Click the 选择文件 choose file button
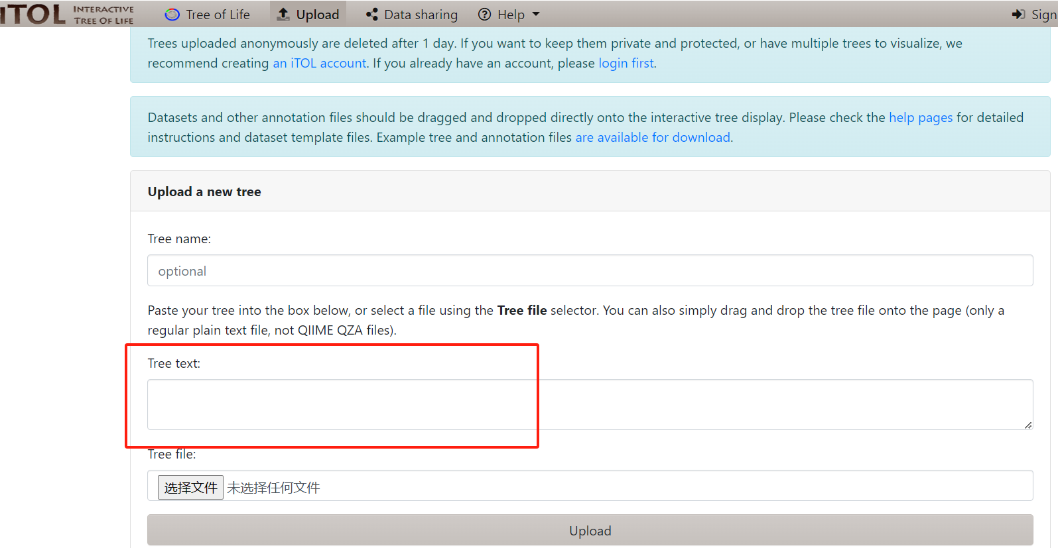The image size is (1058, 548). pos(190,487)
